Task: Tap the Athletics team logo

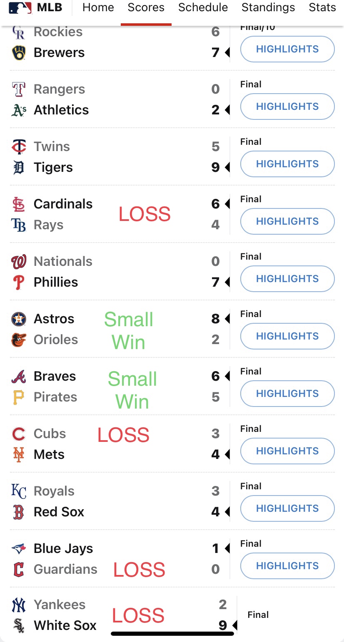Action: (x=19, y=110)
